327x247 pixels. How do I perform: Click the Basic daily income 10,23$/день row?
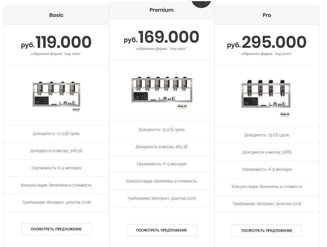[56, 134]
